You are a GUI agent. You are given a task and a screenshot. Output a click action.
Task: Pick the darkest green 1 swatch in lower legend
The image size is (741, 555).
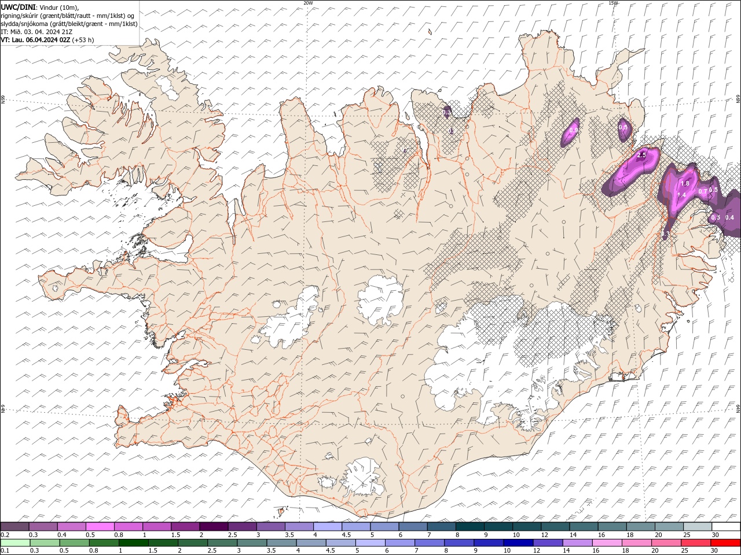pos(133,543)
